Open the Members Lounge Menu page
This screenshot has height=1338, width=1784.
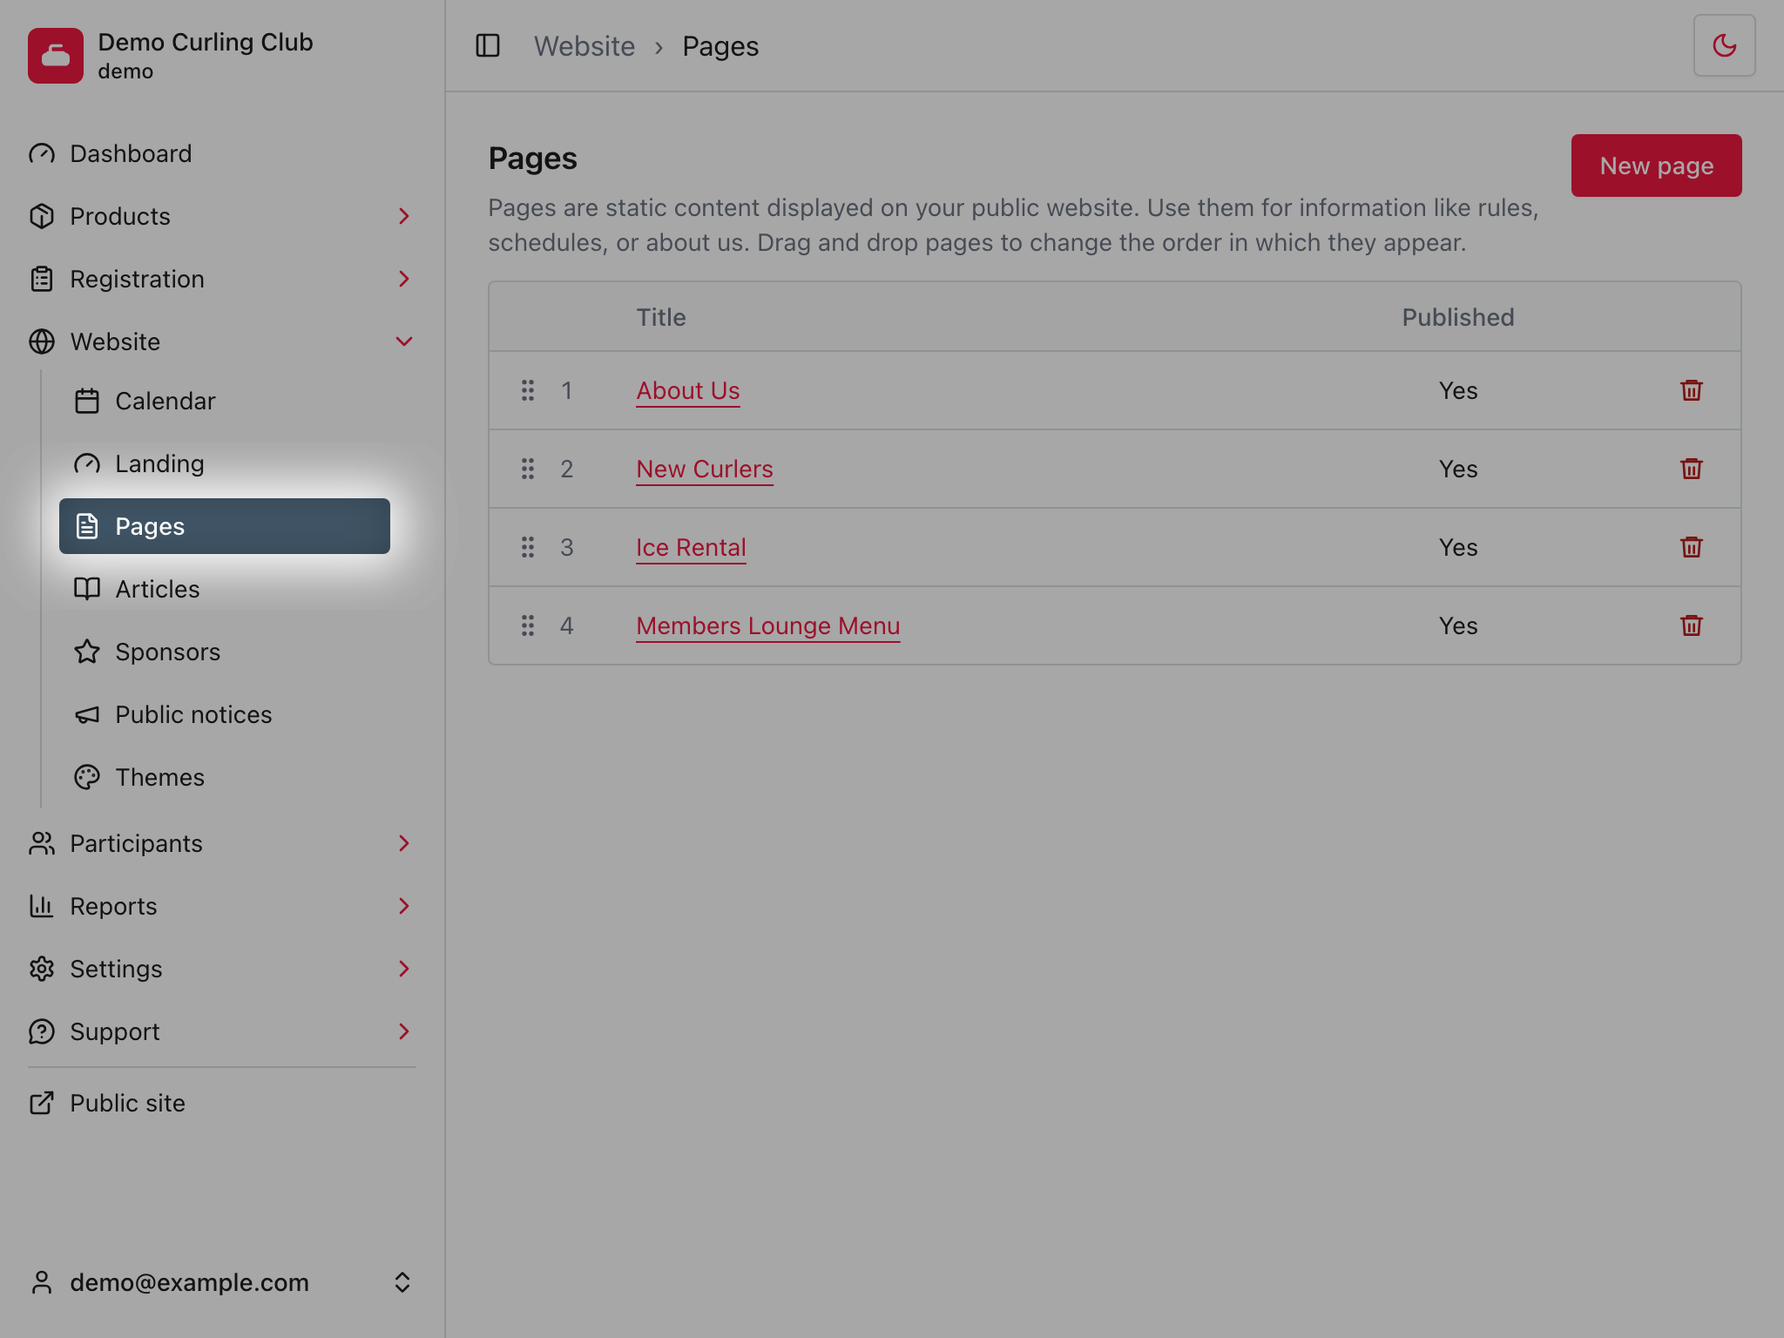767,625
